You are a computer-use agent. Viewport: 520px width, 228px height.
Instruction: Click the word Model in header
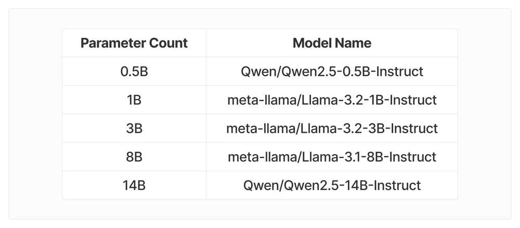(x=313, y=43)
